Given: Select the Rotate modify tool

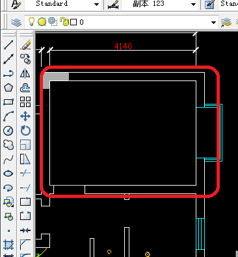Looking at the screenshot, I should tap(25, 130).
